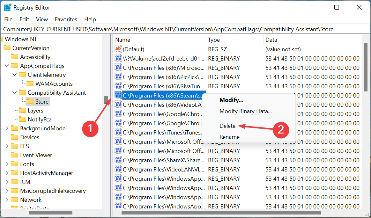The image size is (371, 218).
Task: Open the View menu
Action: (42, 19)
